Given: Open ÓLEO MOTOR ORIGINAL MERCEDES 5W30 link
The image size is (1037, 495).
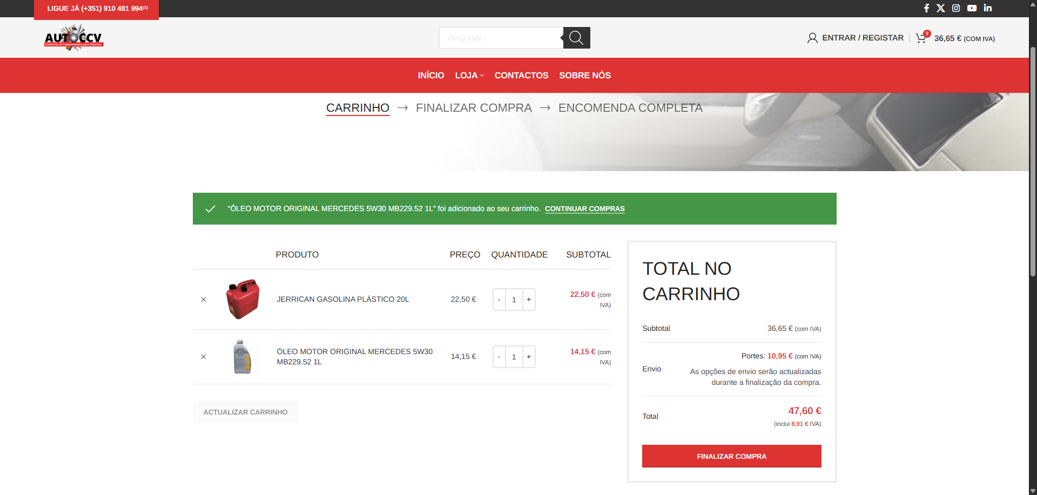Looking at the screenshot, I should [355, 357].
